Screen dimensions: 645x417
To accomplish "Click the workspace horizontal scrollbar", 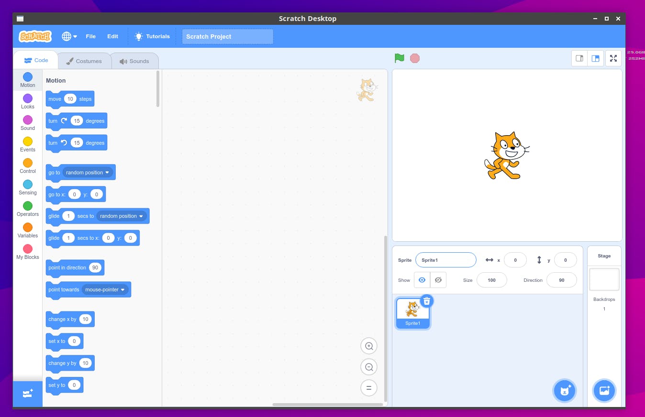I will [x=328, y=405].
